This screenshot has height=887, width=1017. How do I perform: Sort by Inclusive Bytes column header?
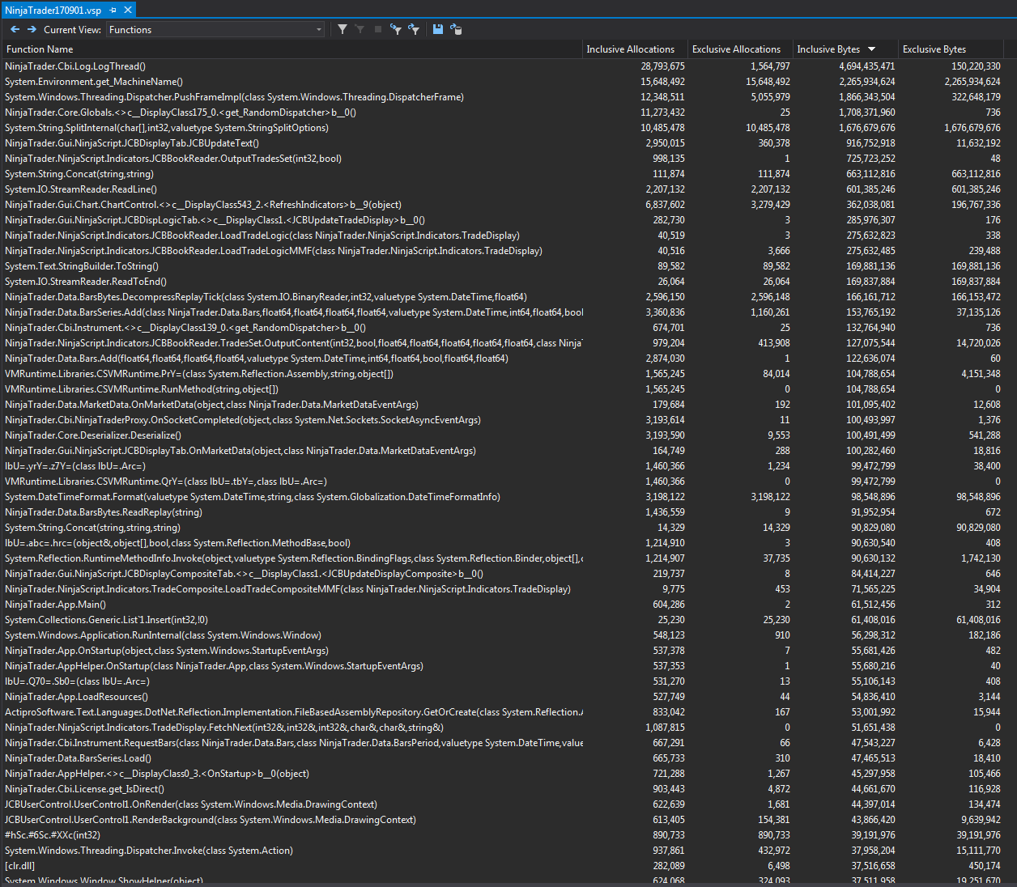point(846,49)
